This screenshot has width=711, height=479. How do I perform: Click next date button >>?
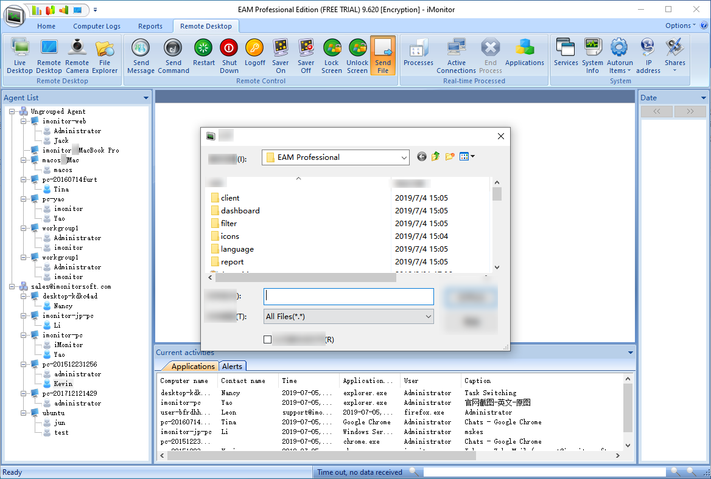coord(690,111)
